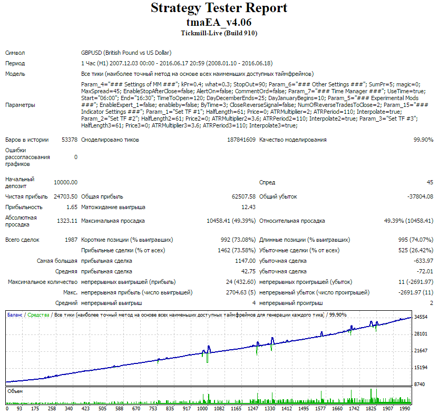
Task: Click the 'Длинные позиции (% выигравших)' label
Action: click(x=305, y=240)
